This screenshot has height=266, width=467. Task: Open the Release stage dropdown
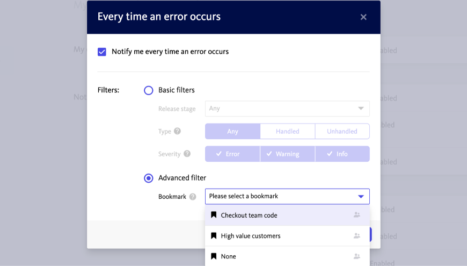(287, 109)
